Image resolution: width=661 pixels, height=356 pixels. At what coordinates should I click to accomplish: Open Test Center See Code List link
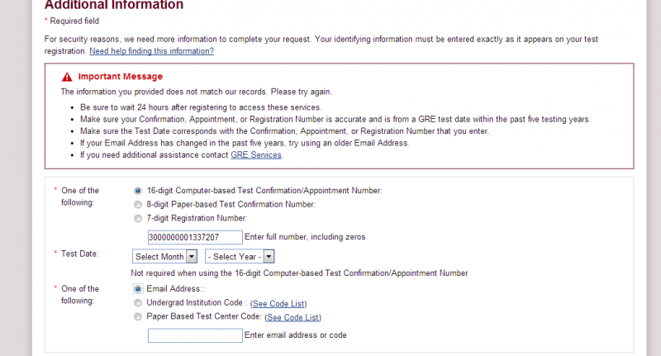(x=292, y=317)
